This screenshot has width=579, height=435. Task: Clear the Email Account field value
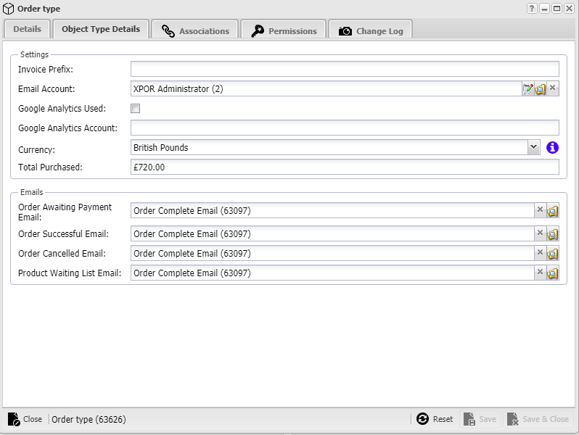tap(553, 88)
